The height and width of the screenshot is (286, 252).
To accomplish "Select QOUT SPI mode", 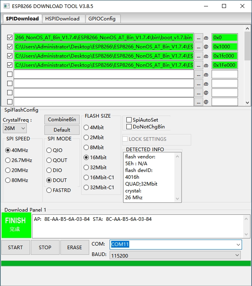I will (x=49, y=160).
